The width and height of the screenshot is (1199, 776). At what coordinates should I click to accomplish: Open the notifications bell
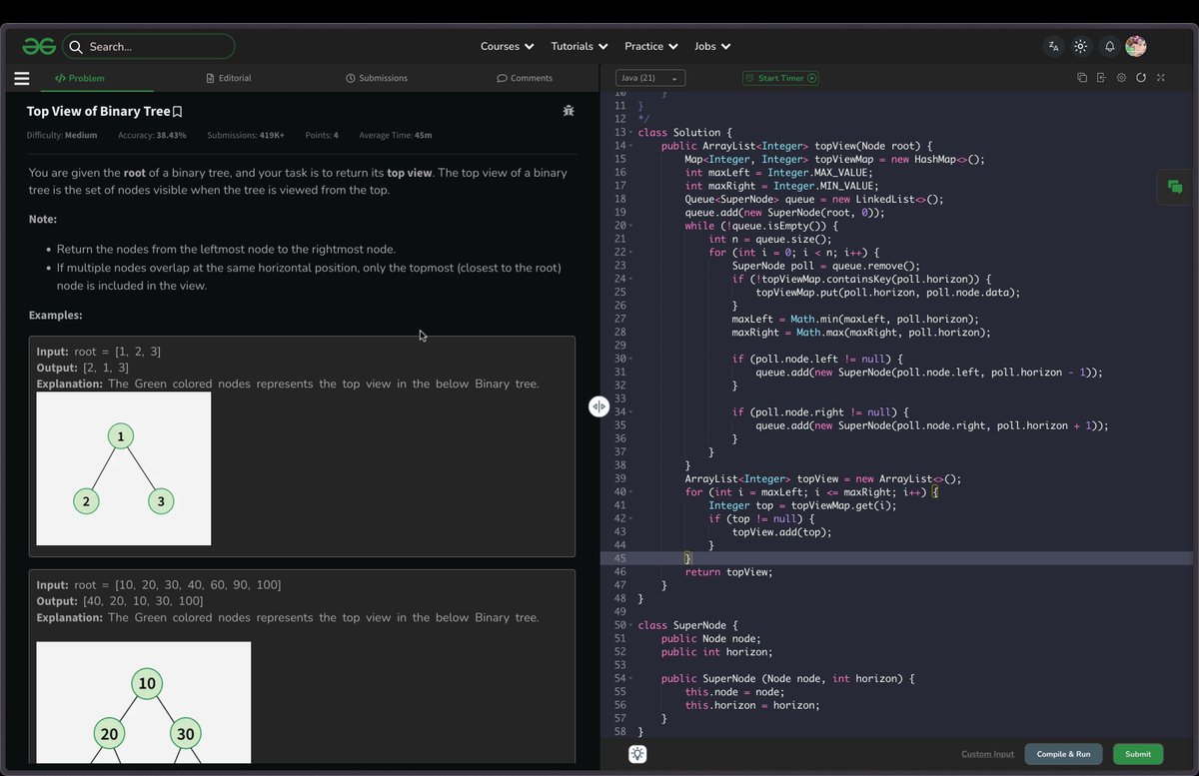[x=1109, y=46]
